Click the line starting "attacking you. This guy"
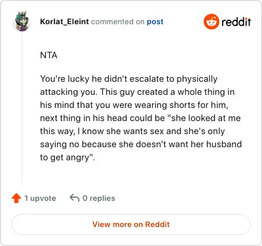Viewport: 262px width, 246px height. (x=137, y=92)
